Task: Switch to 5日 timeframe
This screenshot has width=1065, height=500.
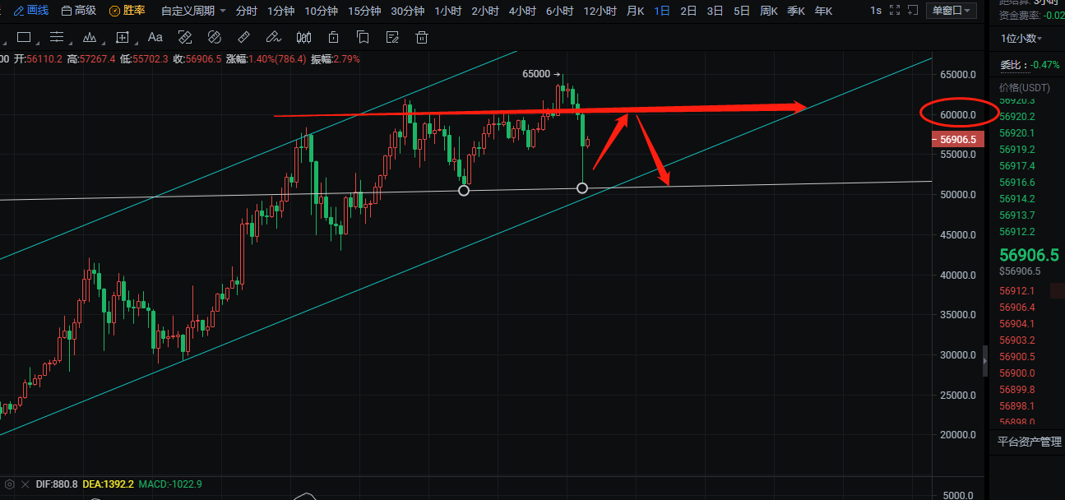Action: coord(742,11)
